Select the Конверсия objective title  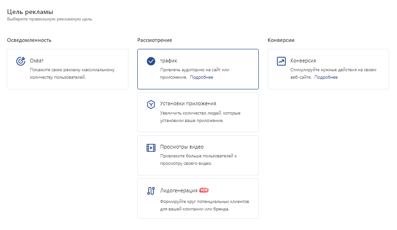coord(303,61)
